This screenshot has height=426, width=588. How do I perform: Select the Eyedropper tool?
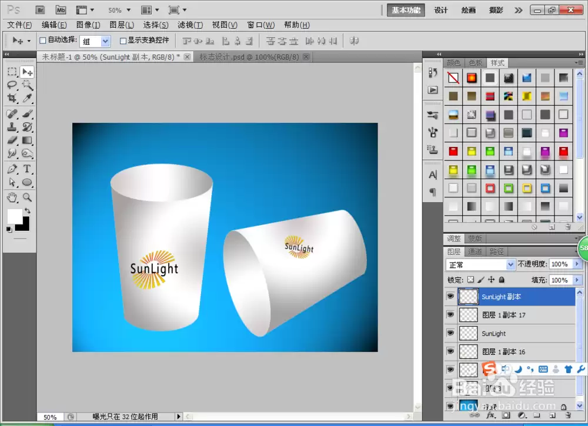pyautogui.click(x=27, y=99)
